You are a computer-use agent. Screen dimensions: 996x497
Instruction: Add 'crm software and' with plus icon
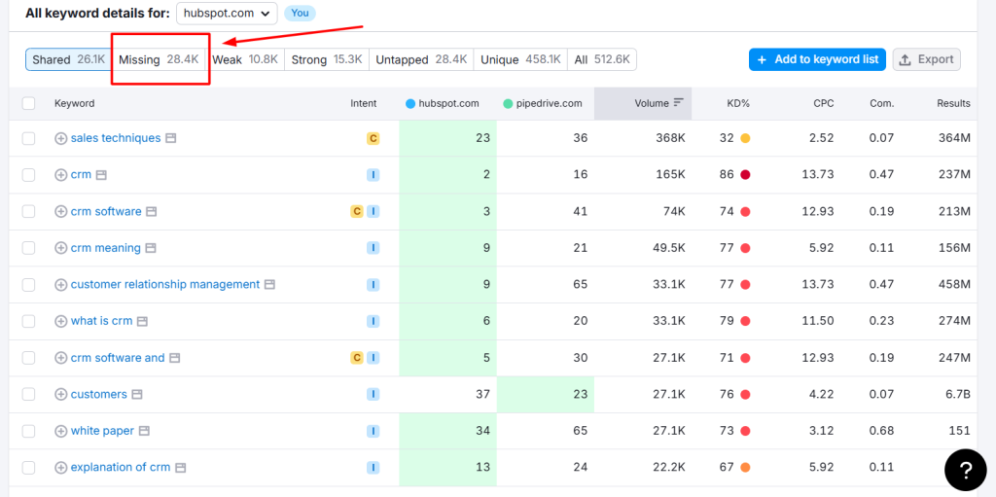[x=61, y=358]
